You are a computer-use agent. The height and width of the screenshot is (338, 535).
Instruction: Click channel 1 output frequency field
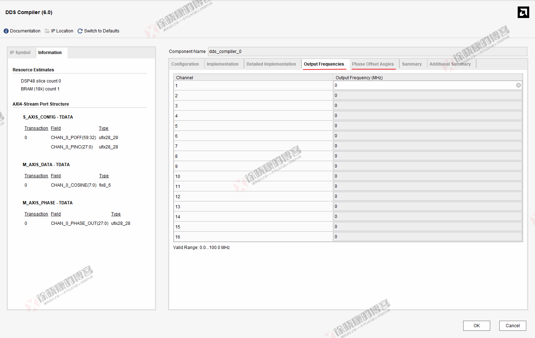click(424, 85)
